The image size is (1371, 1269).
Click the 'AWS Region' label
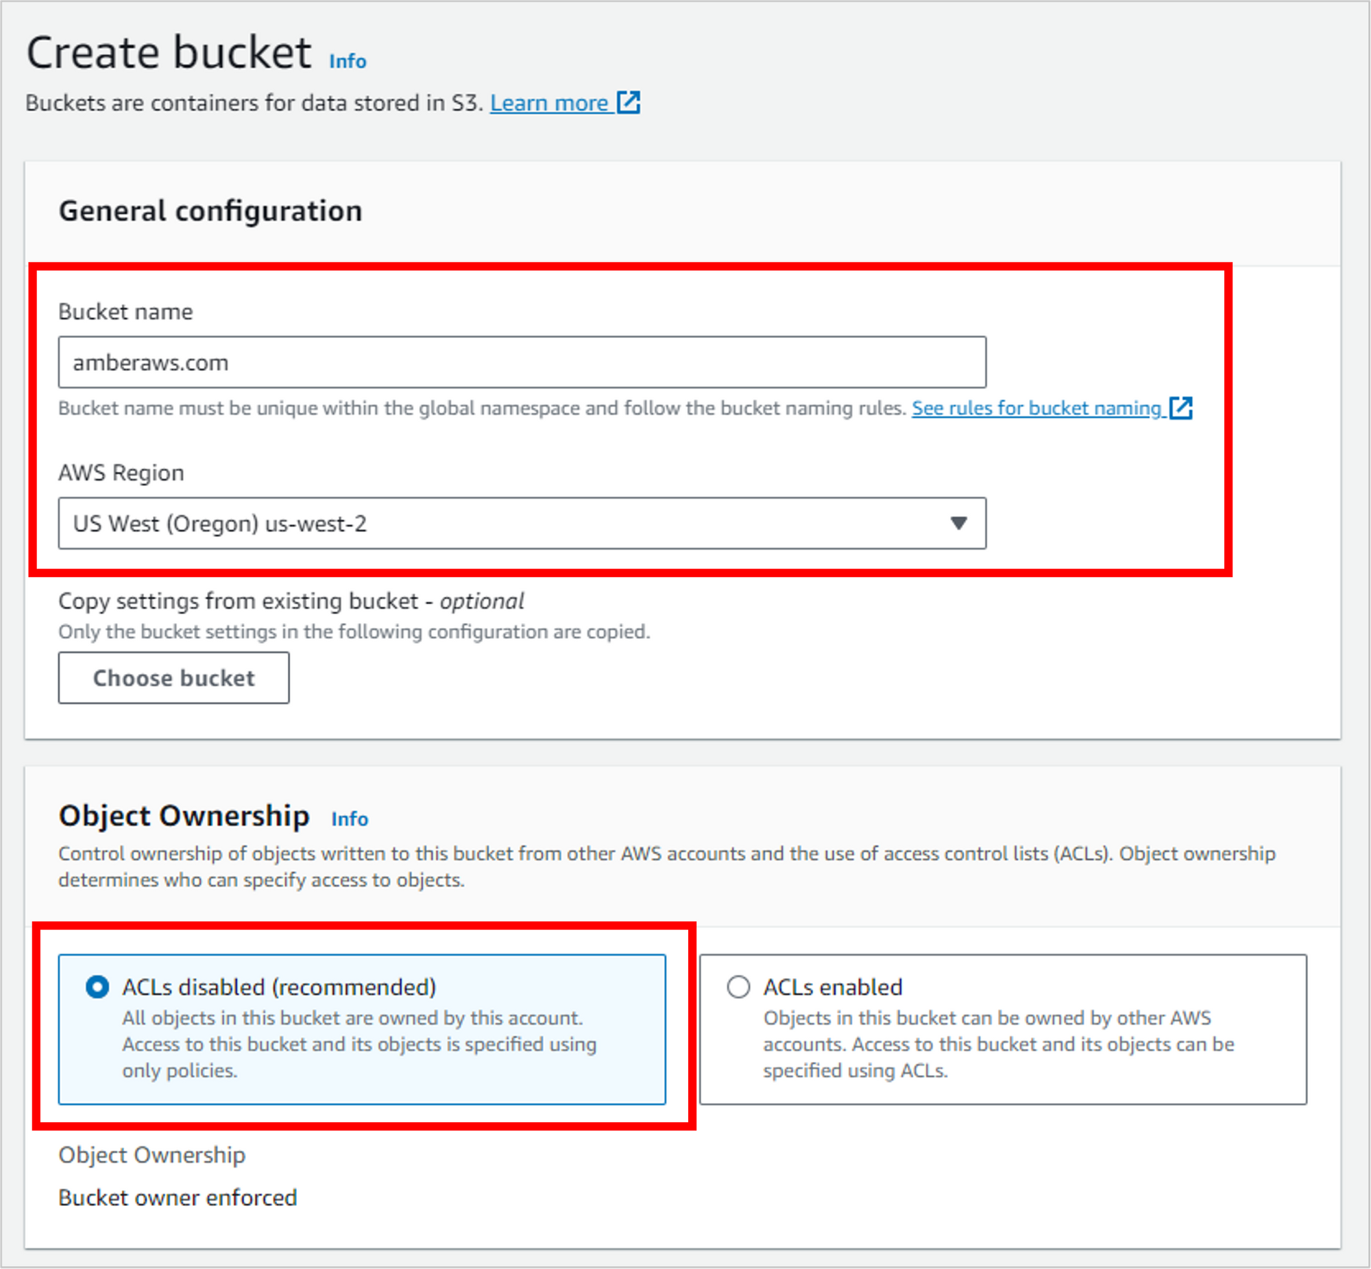[x=121, y=472]
